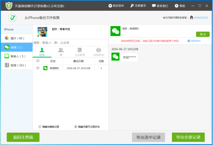Screen dimensions: 213x145
Task: Maximize the application window
Action: [x=200, y=6]
